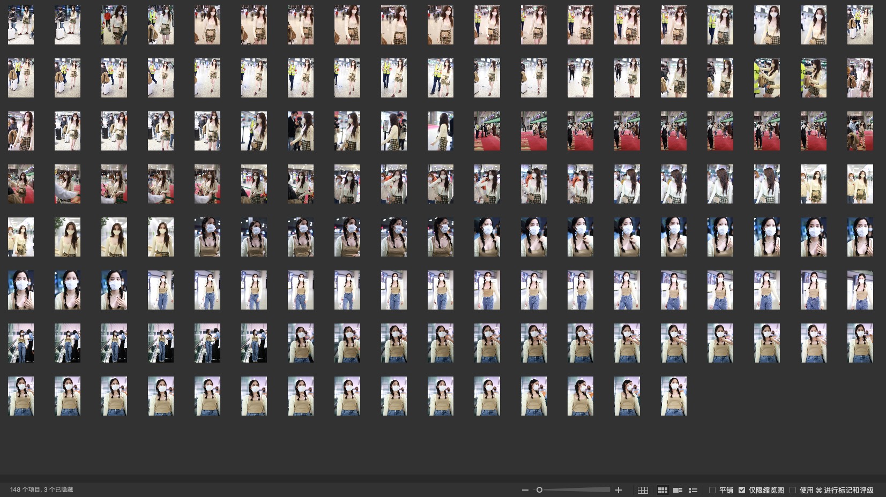Switch to thumbnail grid view
The height and width of the screenshot is (497, 886).
click(662, 490)
